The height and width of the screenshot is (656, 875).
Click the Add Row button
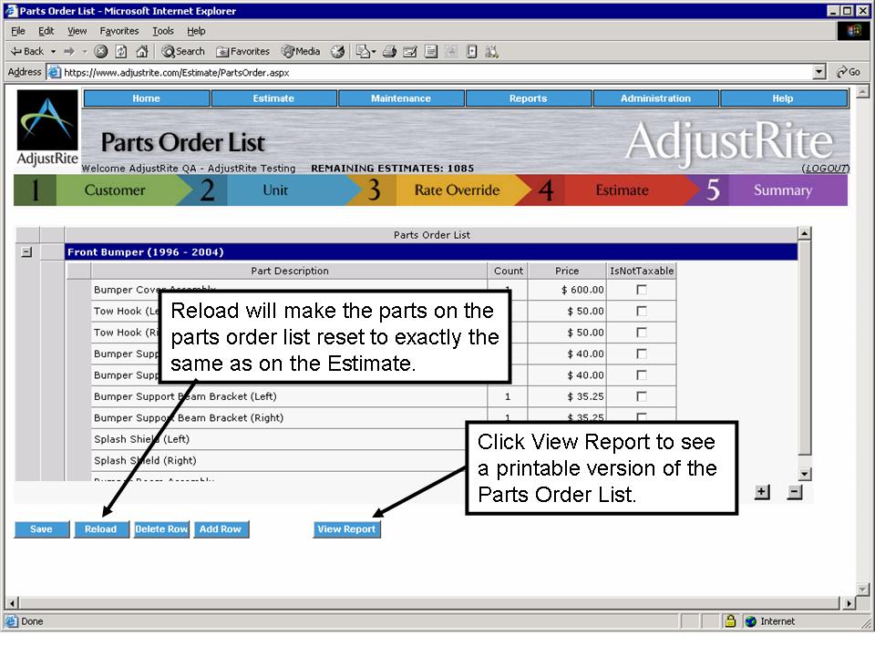[x=221, y=528]
